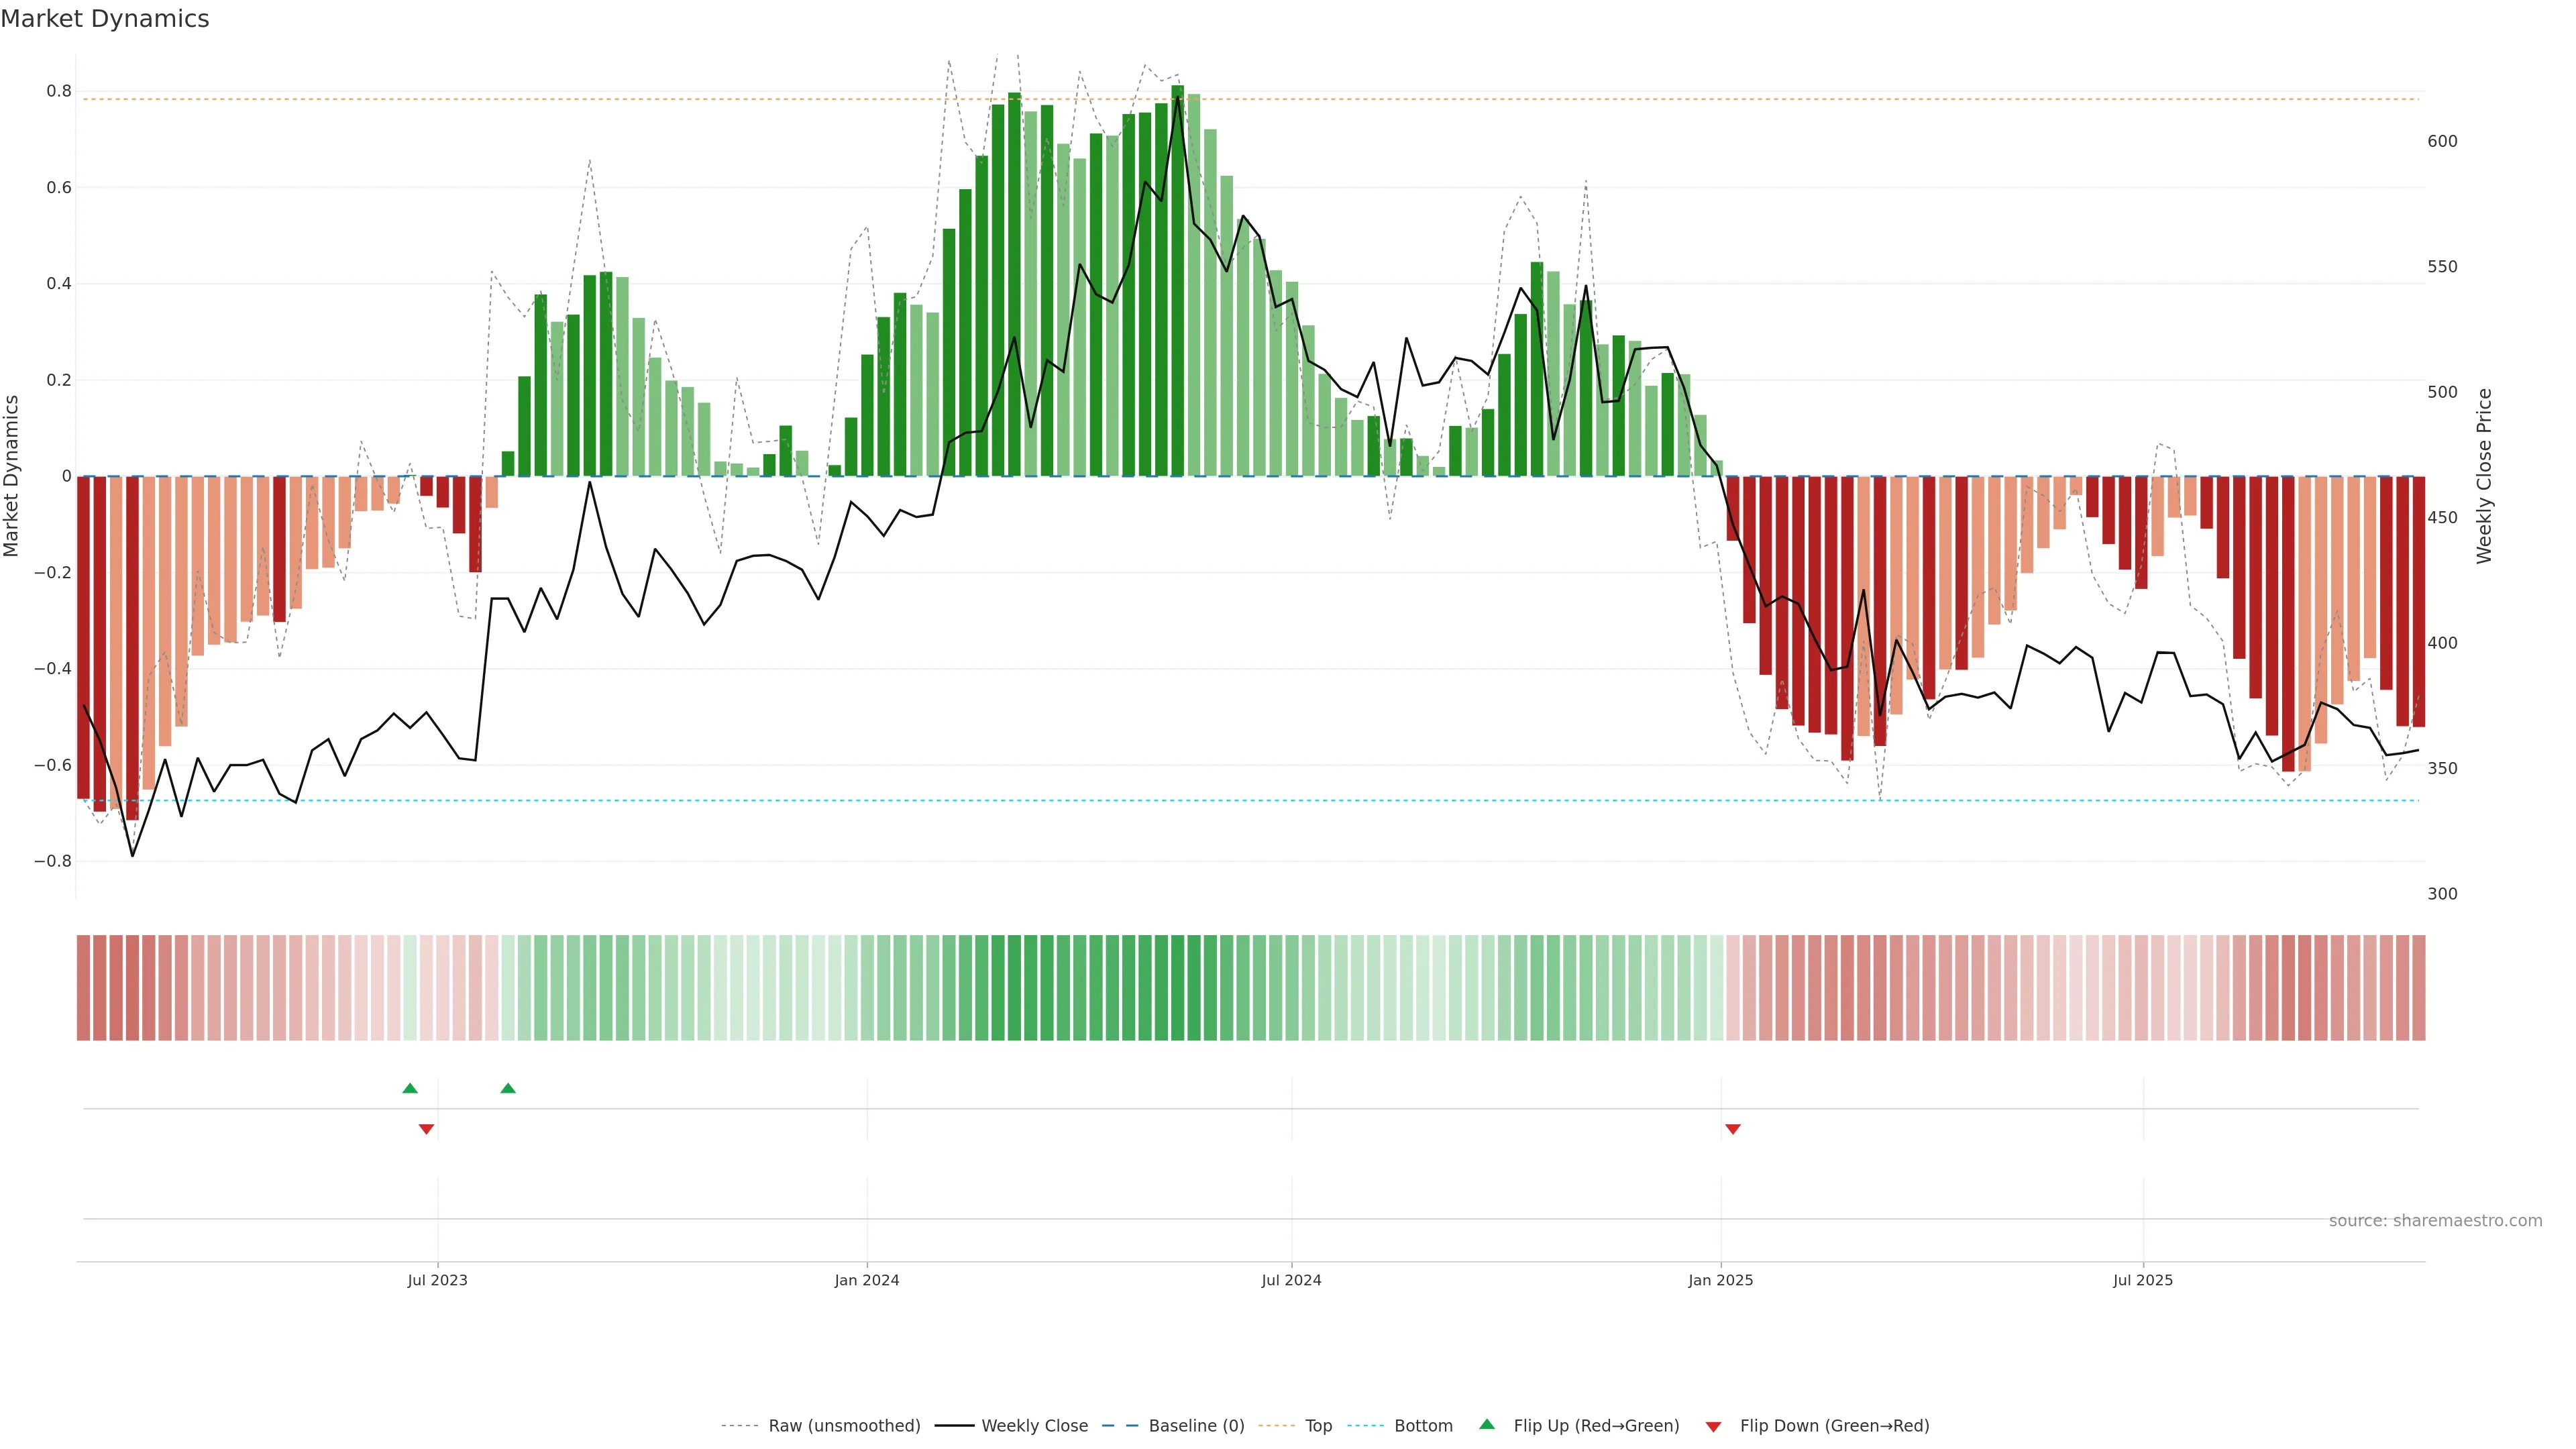Viewport: 2576px width, 1449px height.
Task: Click the source: sharemaestro.com text
Action: point(2435,1221)
